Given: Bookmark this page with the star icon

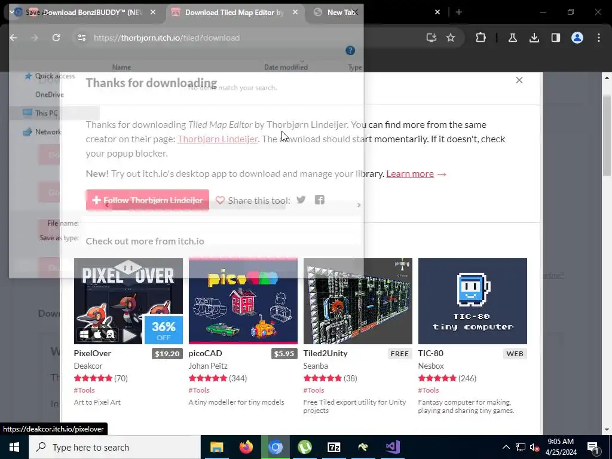Looking at the screenshot, I should coord(451,38).
